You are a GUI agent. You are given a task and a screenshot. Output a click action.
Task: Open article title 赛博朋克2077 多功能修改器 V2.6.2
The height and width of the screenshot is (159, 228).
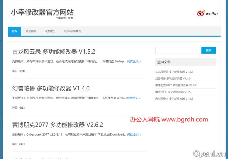coord(57,125)
